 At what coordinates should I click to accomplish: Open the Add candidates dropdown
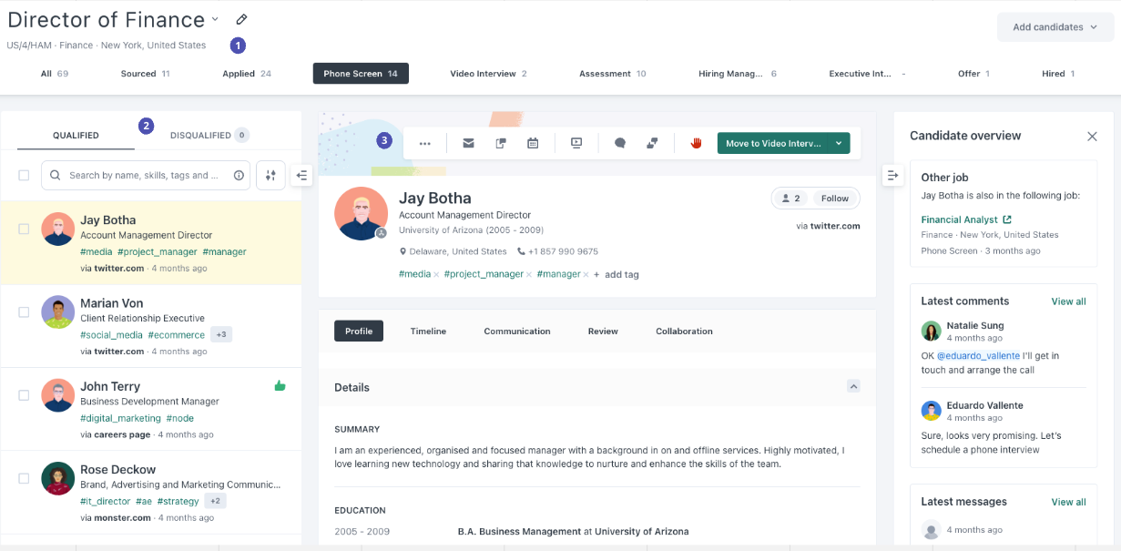[1055, 27]
